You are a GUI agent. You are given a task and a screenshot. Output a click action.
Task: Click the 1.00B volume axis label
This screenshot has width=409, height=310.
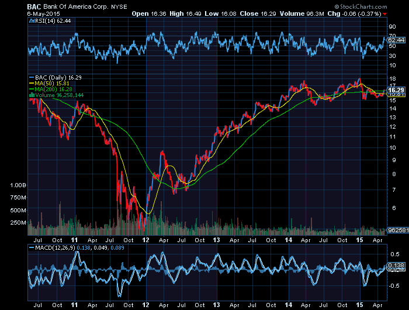(18, 185)
